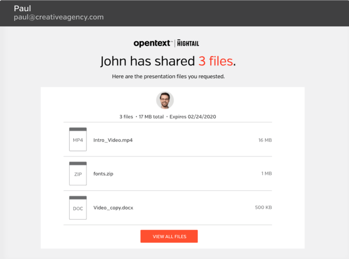Click the "17 MB total" text
Image resolution: width=349 pixels, height=259 pixels.
[x=151, y=117]
